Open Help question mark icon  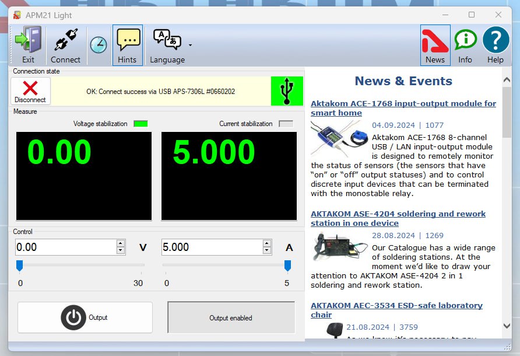(x=496, y=40)
